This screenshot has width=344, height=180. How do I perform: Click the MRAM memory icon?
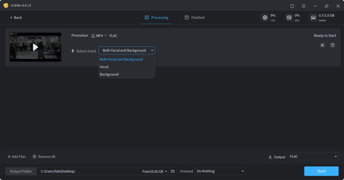click(313, 18)
